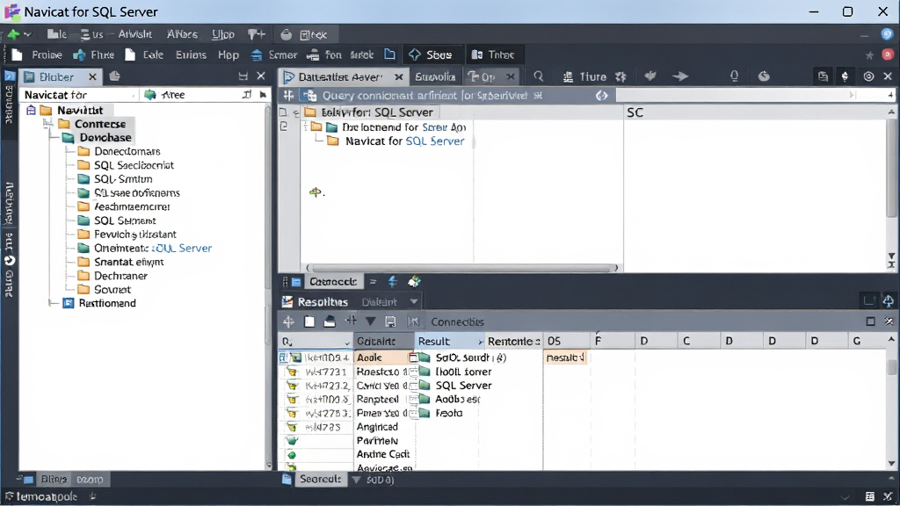Toggle checkbox beside Eelavrforl SQL Server

point(283,112)
